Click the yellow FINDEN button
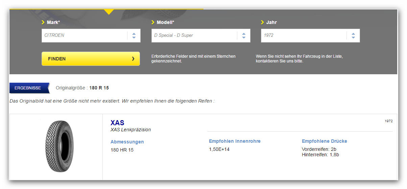 [x=91, y=59]
